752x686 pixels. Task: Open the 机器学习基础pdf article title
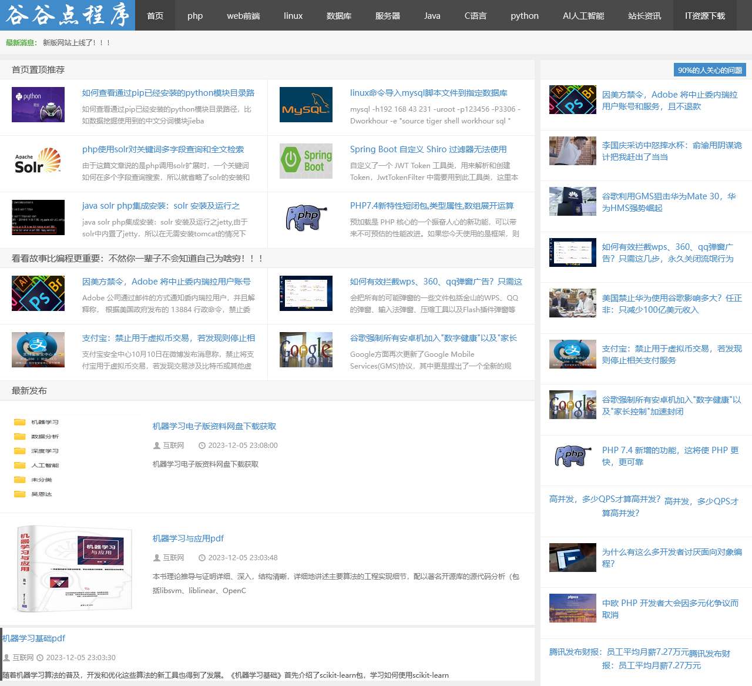pos(33,638)
